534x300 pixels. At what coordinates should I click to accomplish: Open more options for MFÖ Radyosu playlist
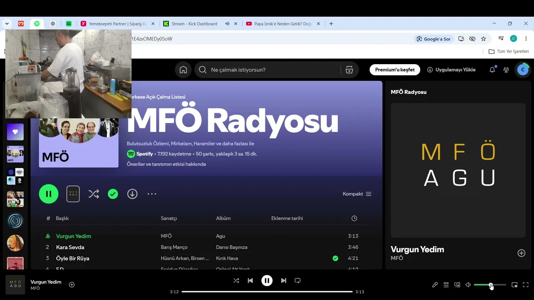(152, 194)
